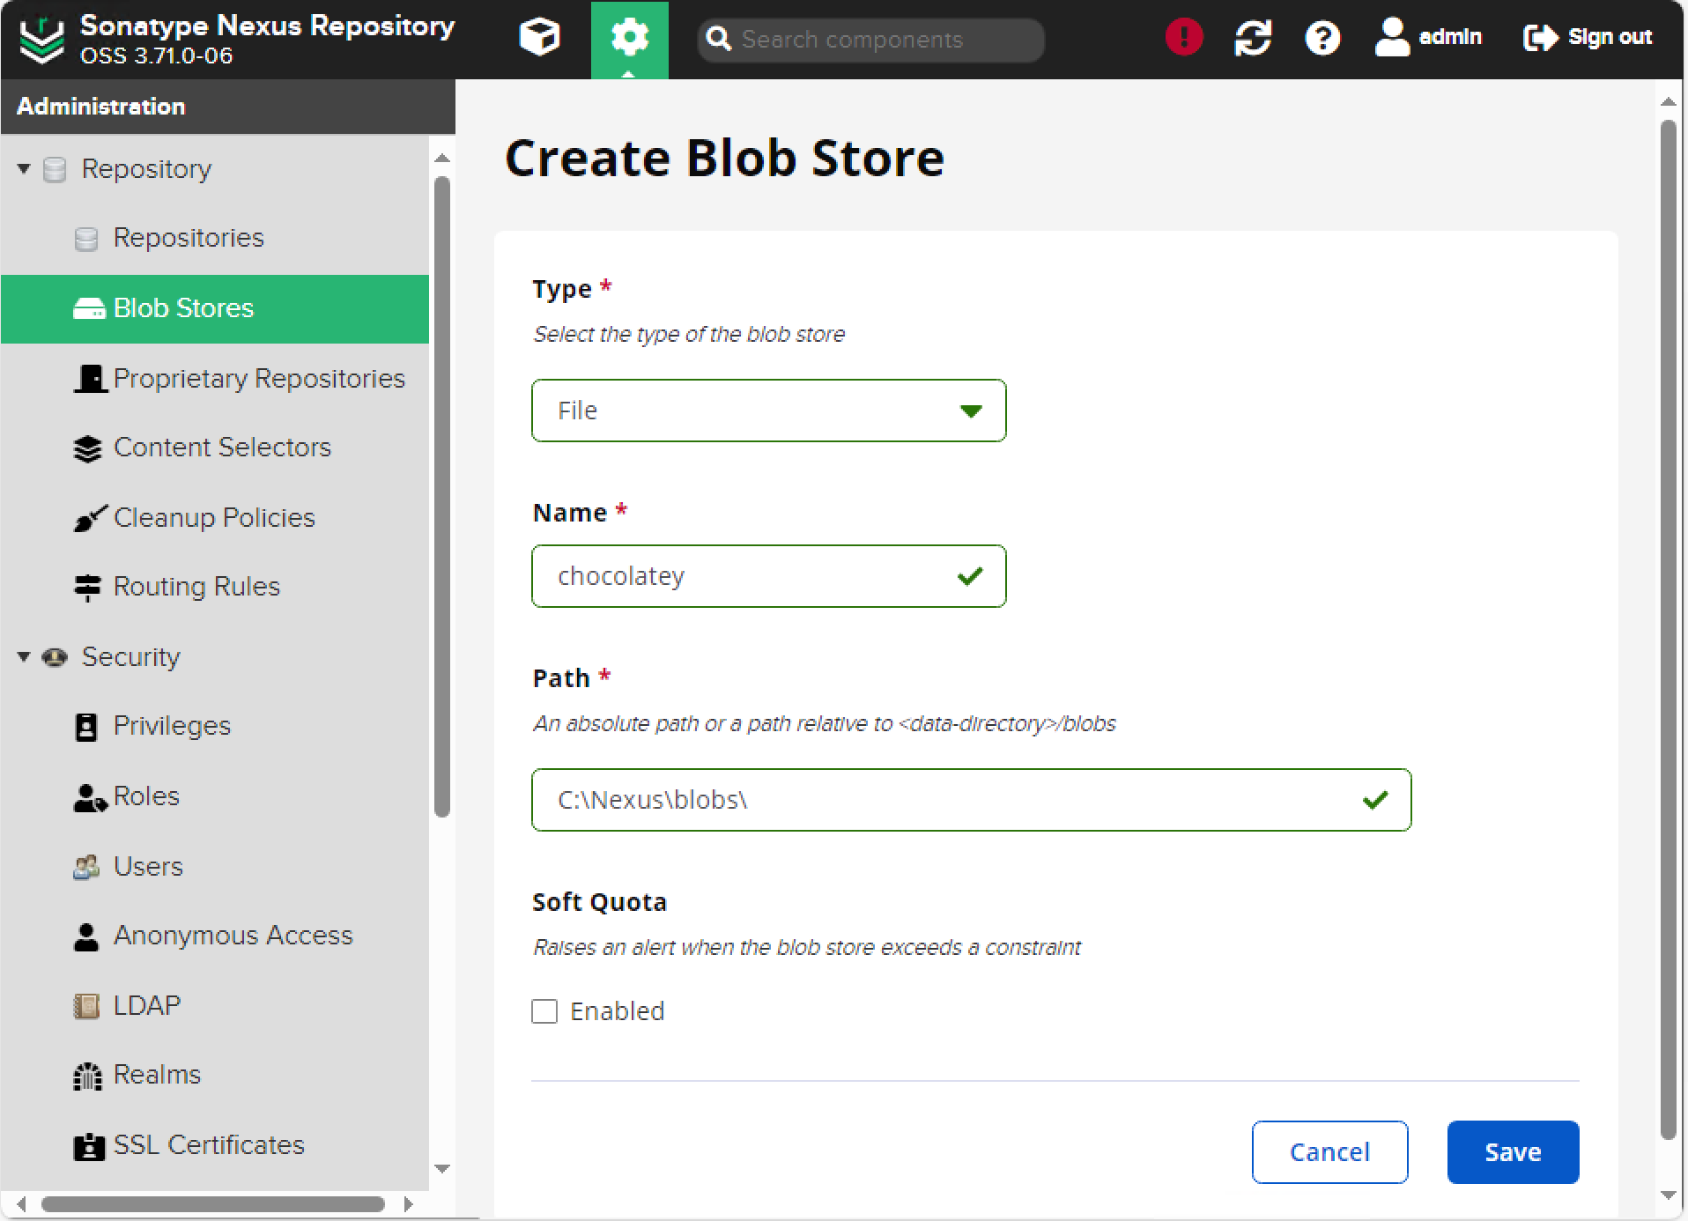Enable the Soft Quota checkbox
This screenshot has height=1221, width=1688.
click(x=544, y=1011)
